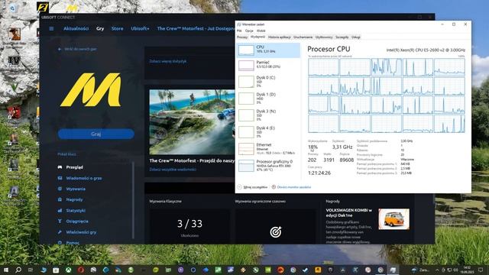Go back with the arrow link to your games
The image size is (489, 275).
(x=77, y=49)
